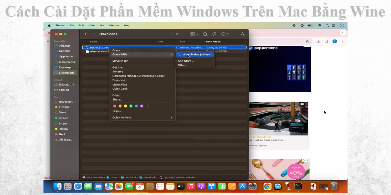Click the tag icon in Finder toolbar
391x195 pixels.
coord(214,34)
